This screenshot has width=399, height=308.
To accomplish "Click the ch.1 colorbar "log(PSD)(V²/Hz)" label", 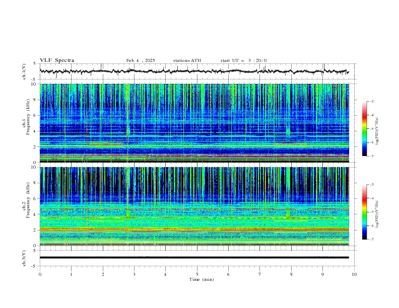I will [377, 131].
